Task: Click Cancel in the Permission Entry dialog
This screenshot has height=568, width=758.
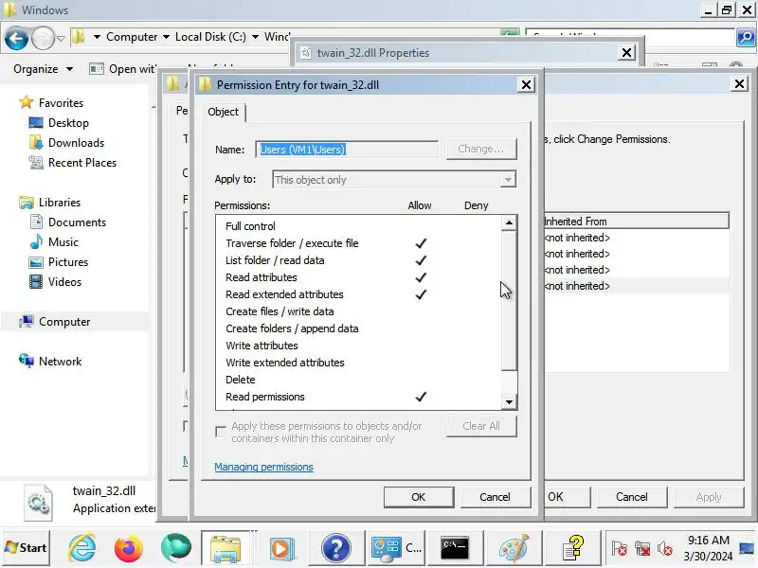Action: point(495,497)
